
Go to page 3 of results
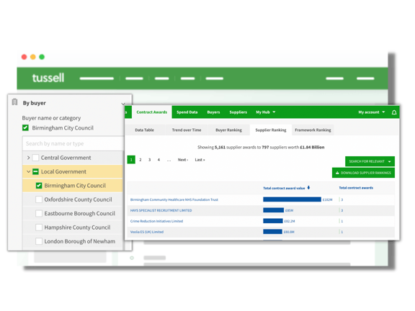150,160
